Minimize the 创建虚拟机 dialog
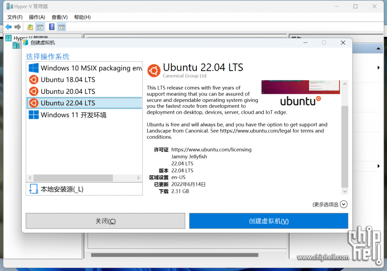 pyautogui.click(x=305, y=43)
